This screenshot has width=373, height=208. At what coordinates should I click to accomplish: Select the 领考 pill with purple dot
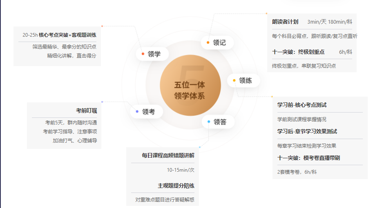tap(147, 111)
